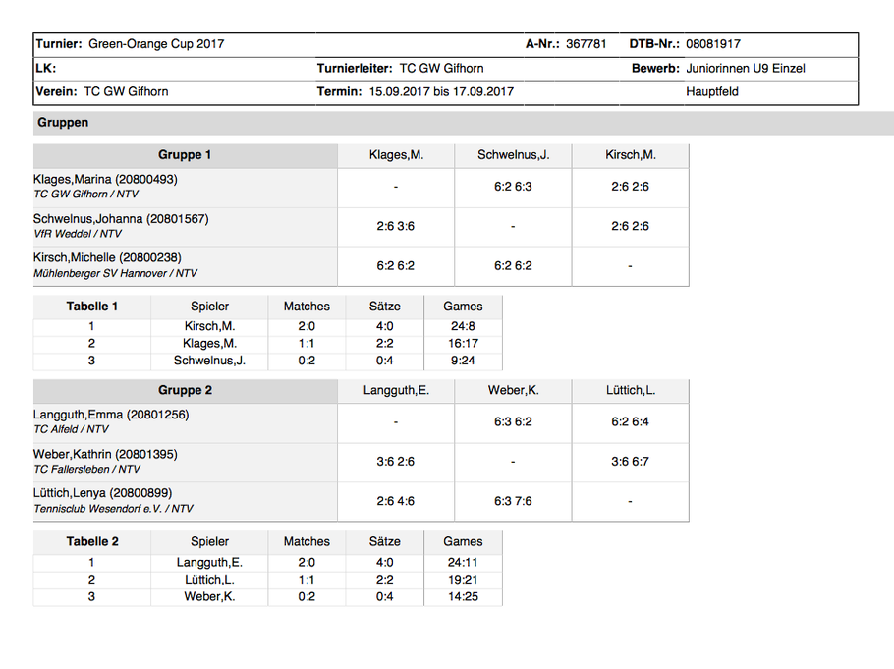Click club 'Mühlenberger SV Hannover / NTV'
894x669 pixels.
(x=115, y=273)
